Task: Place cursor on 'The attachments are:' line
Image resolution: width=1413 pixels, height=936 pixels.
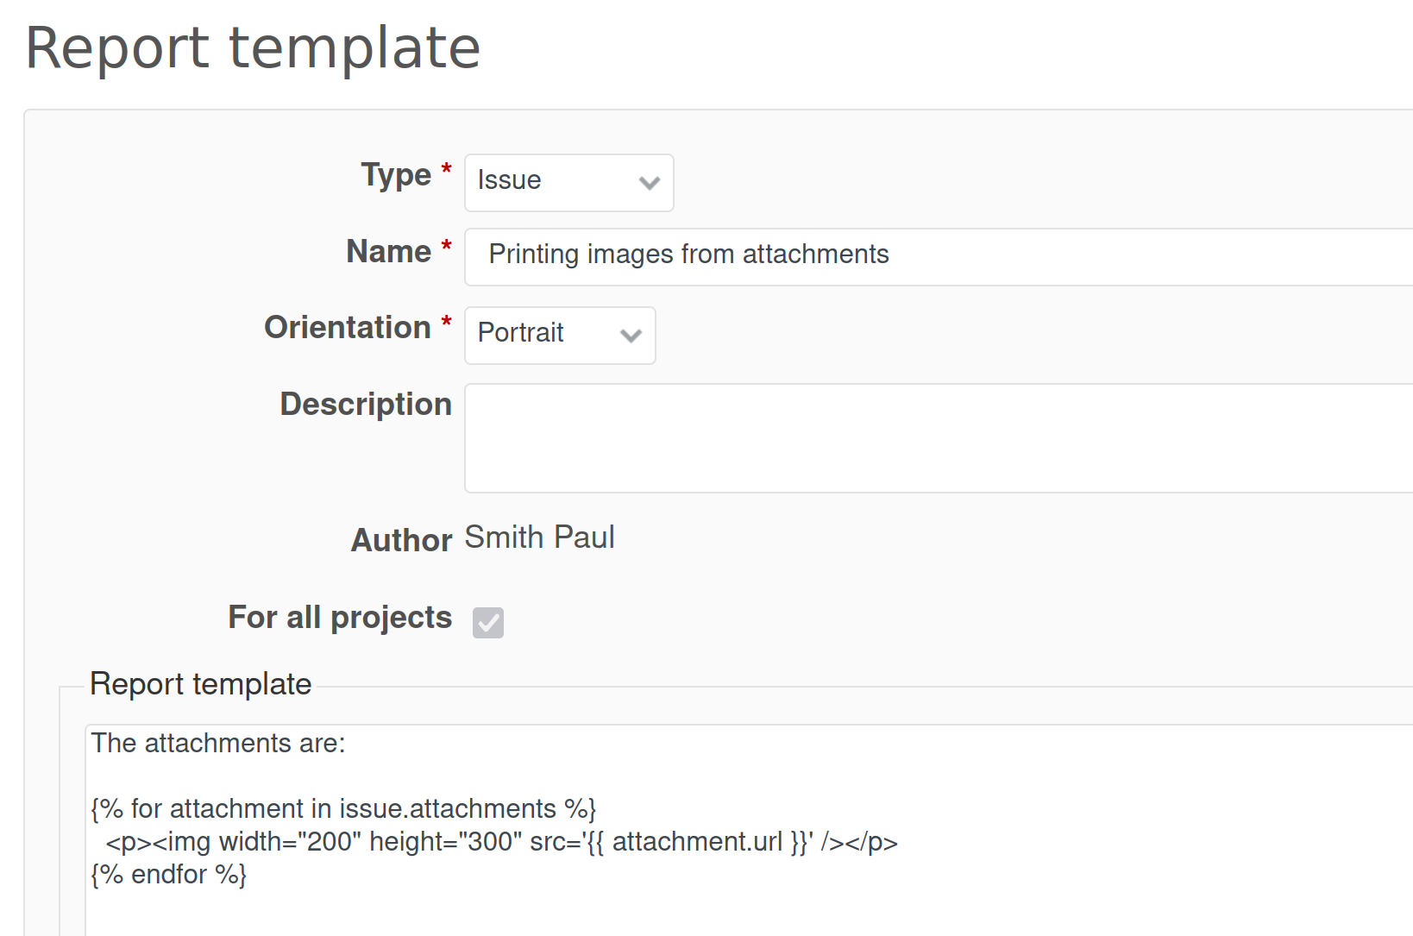Action: tap(218, 744)
